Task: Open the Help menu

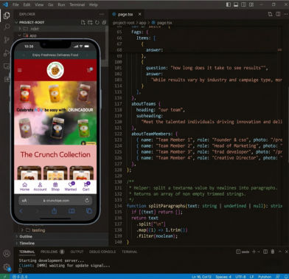Action: point(94,4)
